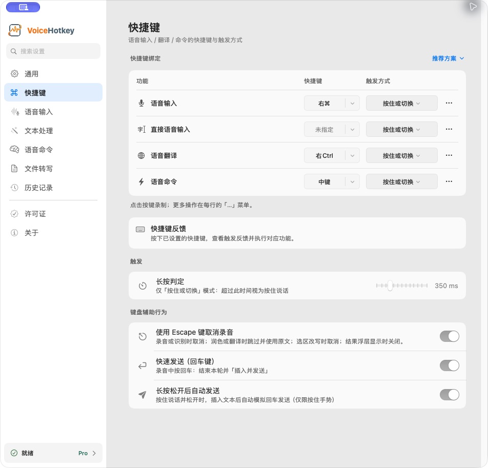Click the play-arrow icon at top right
The height and width of the screenshot is (468, 488).
coord(473,7)
